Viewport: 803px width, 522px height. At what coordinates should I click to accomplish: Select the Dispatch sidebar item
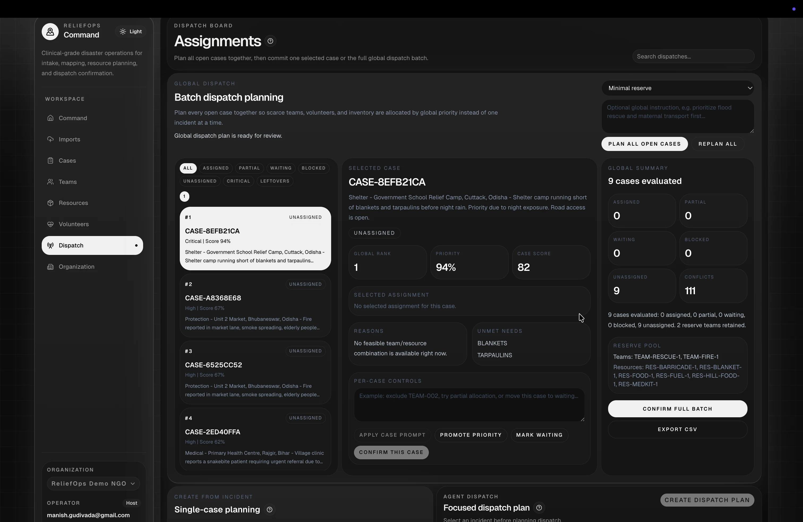click(92, 246)
